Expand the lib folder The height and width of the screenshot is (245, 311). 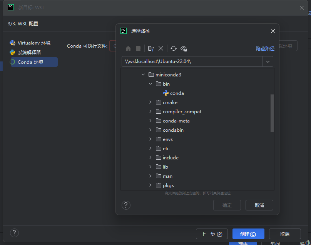[x=150, y=167]
